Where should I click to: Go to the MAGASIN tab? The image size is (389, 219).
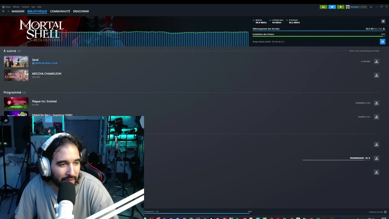[18, 11]
